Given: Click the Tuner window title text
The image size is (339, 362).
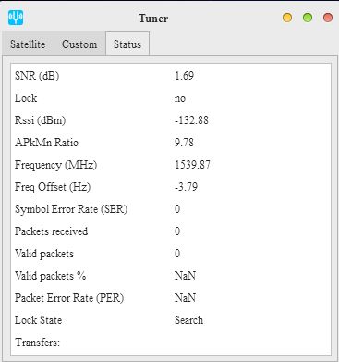Looking at the screenshot, I should pyautogui.click(x=153, y=19).
